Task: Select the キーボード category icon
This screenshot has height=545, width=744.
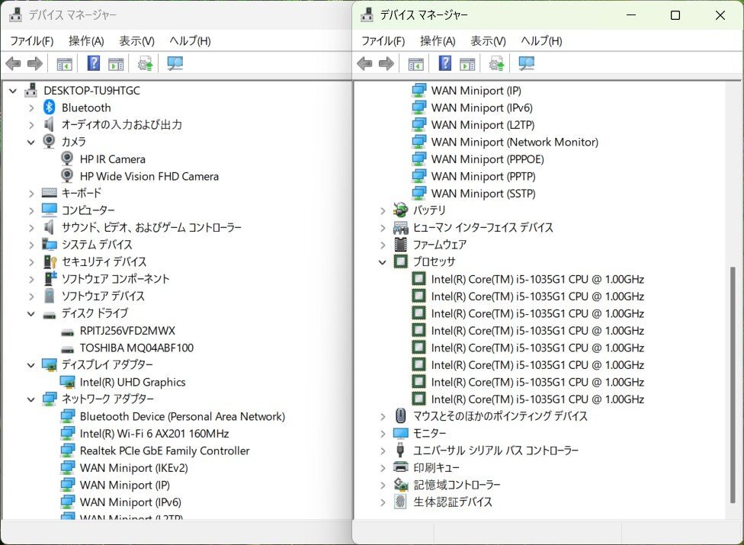Action: pyautogui.click(x=50, y=193)
